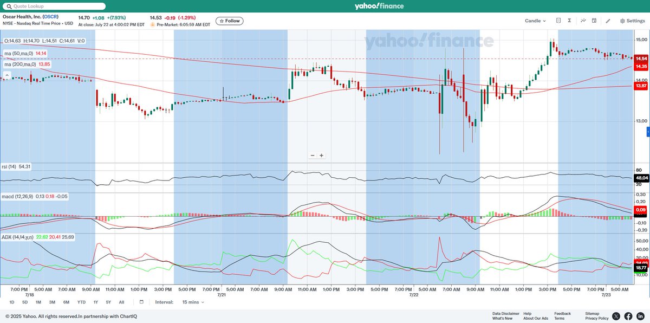Open the Privacy Policy link
This screenshot has height=323, width=650.
click(x=597, y=318)
